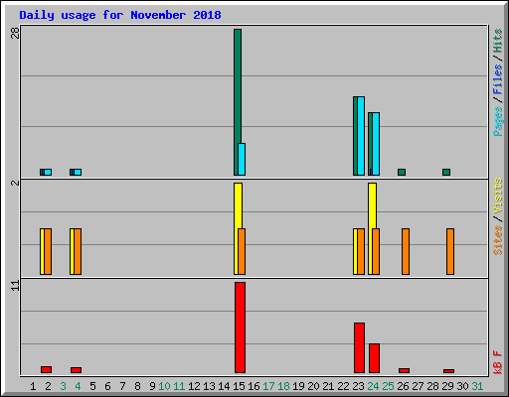Image resolution: width=509 pixels, height=397 pixels.
Task: Click the red KB bar for day 23
Action: coord(359,348)
